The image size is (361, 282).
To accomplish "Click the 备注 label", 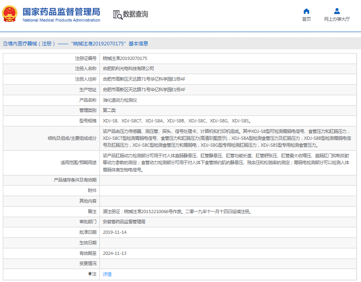I will pos(92,211).
